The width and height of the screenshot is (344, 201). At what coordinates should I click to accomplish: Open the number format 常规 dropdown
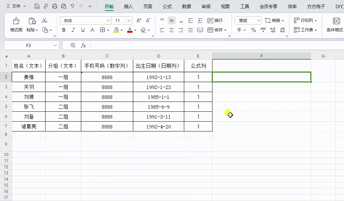(x=258, y=20)
